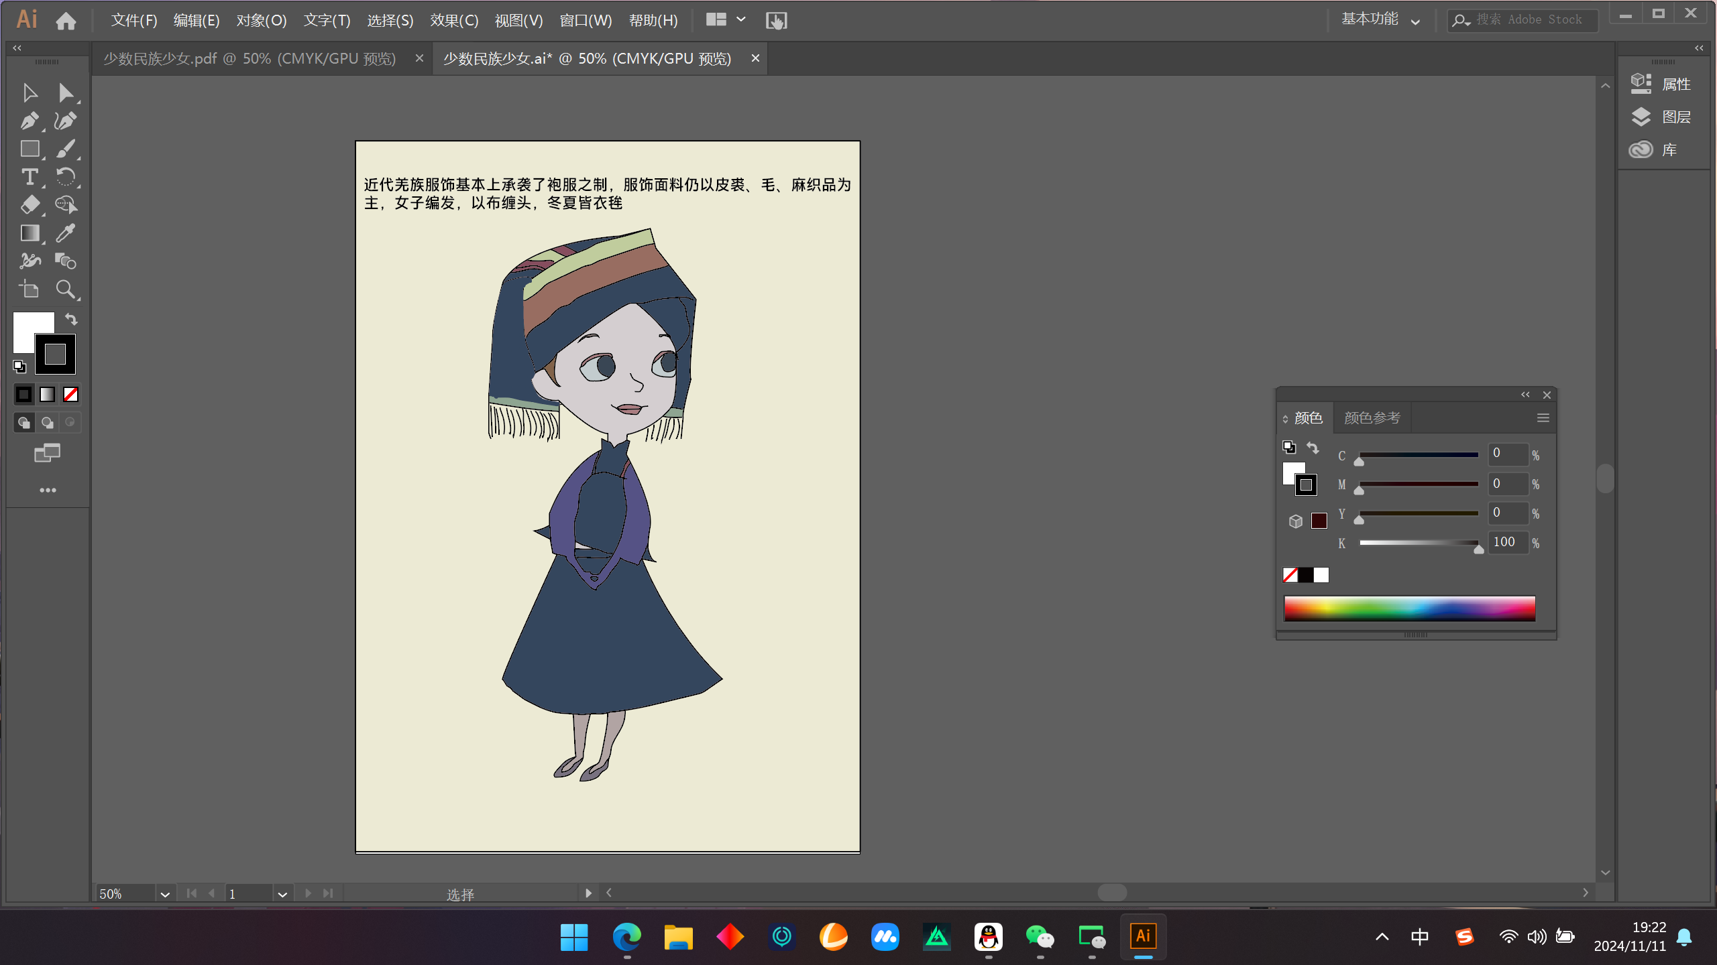Enable Draw Inside mode
The image size is (1717, 965).
pyautogui.click(x=70, y=423)
